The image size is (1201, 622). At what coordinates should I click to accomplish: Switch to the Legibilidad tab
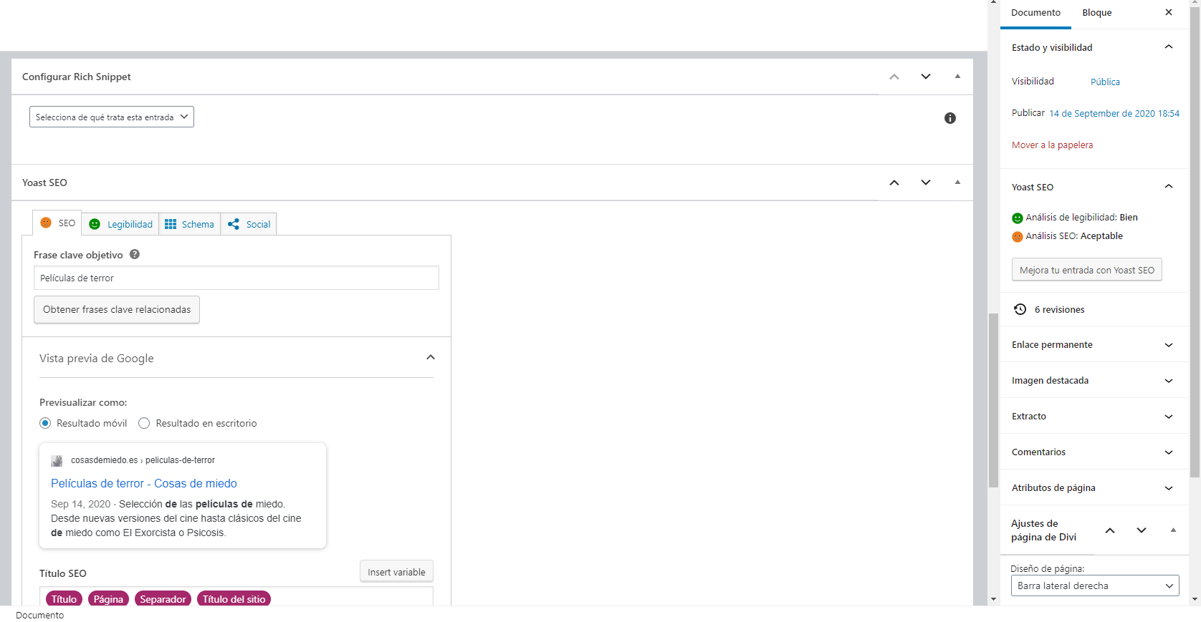click(120, 224)
